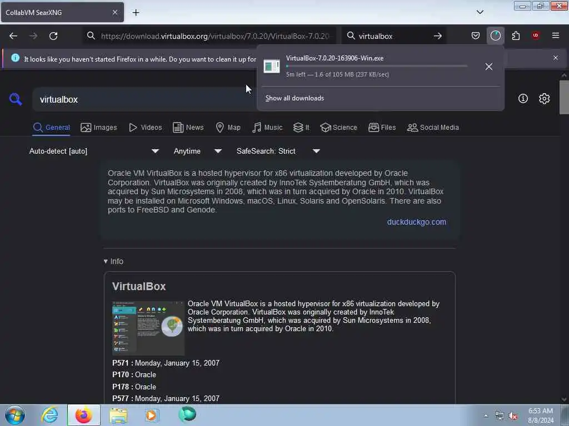Viewport: 569px width, 426px height.
Task: Open the VirtualBox-7.0.20 download entry
Action: coord(370,66)
